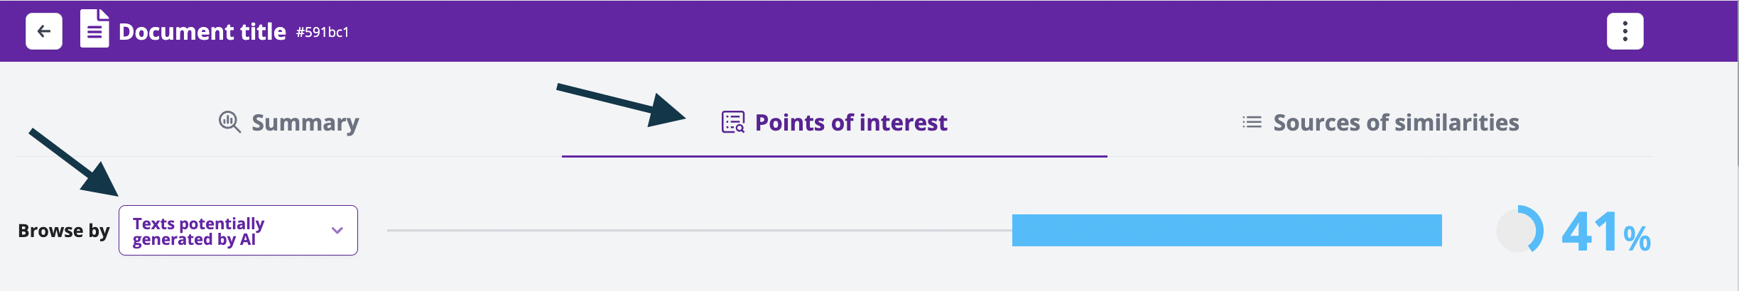
Task: Click the Sources of similarities list icon
Action: coord(1252,122)
